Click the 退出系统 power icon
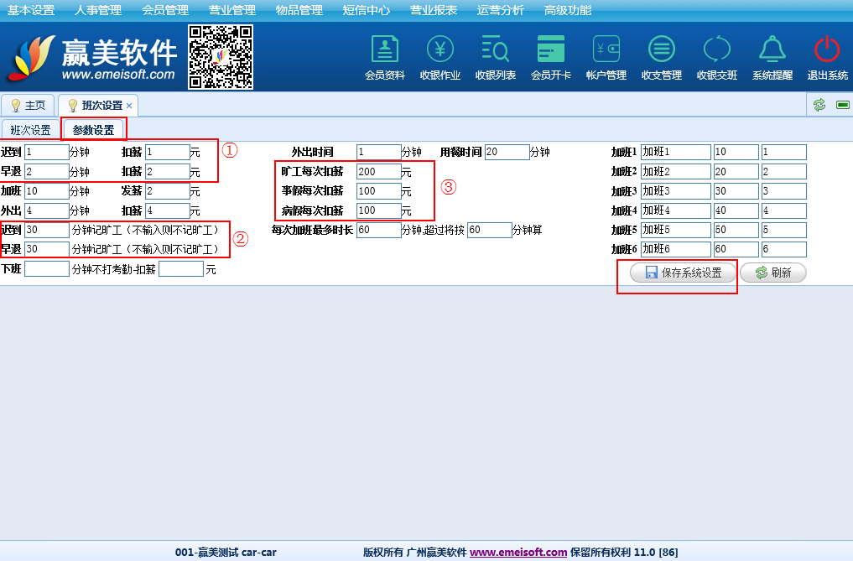 point(827,50)
